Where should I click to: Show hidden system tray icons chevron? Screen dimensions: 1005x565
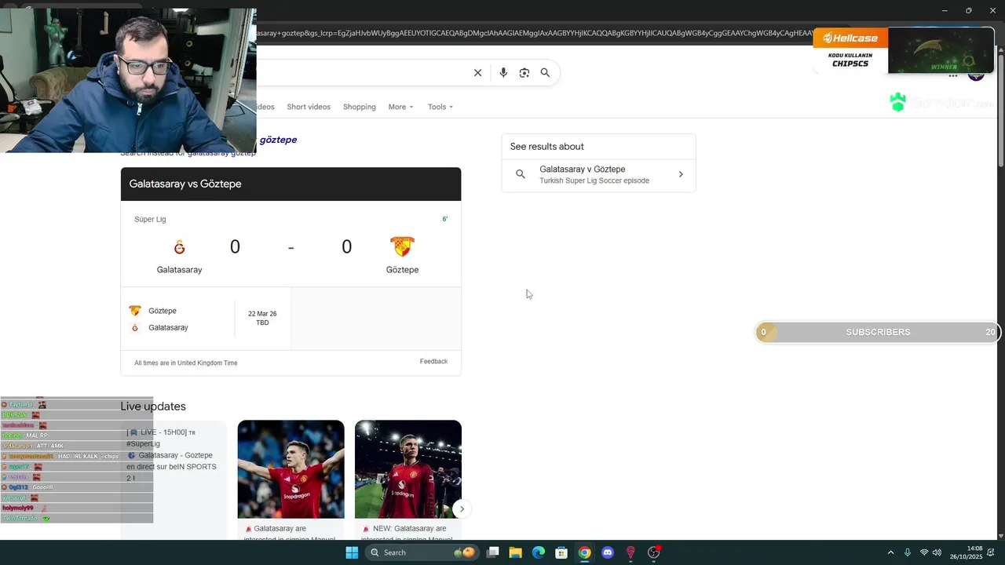click(x=890, y=552)
